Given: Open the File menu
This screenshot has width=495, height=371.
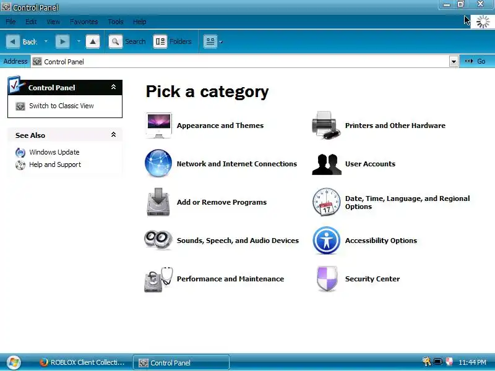Looking at the screenshot, I should pyautogui.click(x=11, y=22).
